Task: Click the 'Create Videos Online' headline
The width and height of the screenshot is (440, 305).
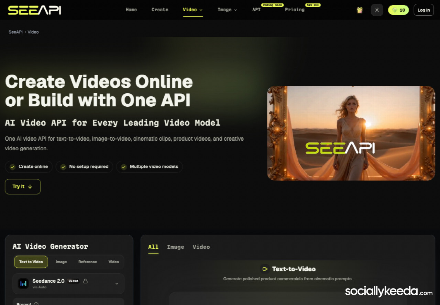Action: (99, 82)
